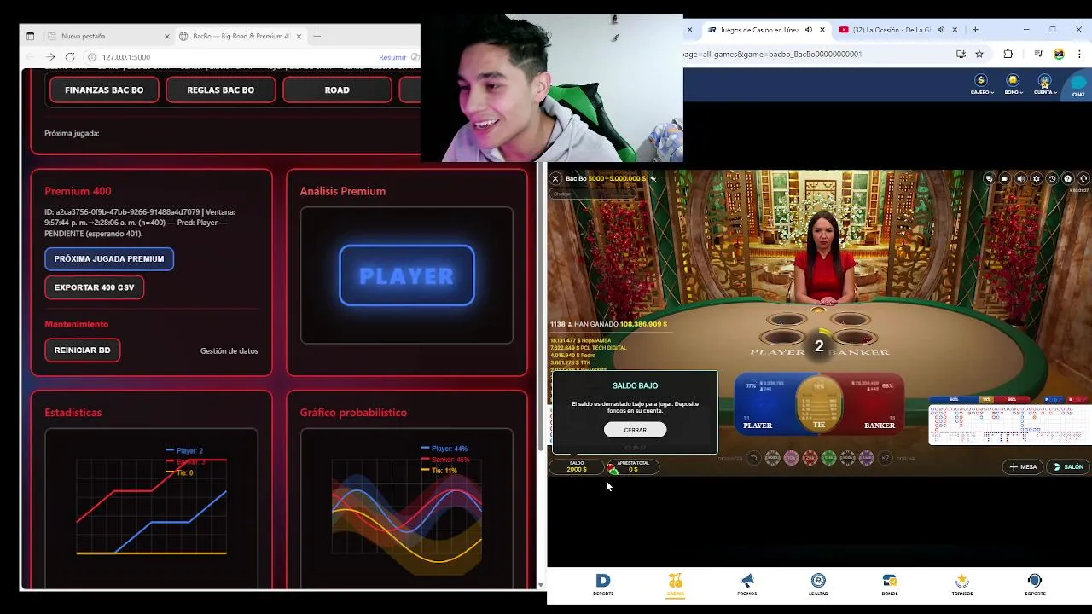Click the x2 double bet button
The height and width of the screenshot is (614, 1092).
click(885, 458)
